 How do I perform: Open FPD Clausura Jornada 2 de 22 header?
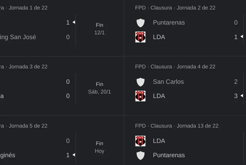[175, 8]
